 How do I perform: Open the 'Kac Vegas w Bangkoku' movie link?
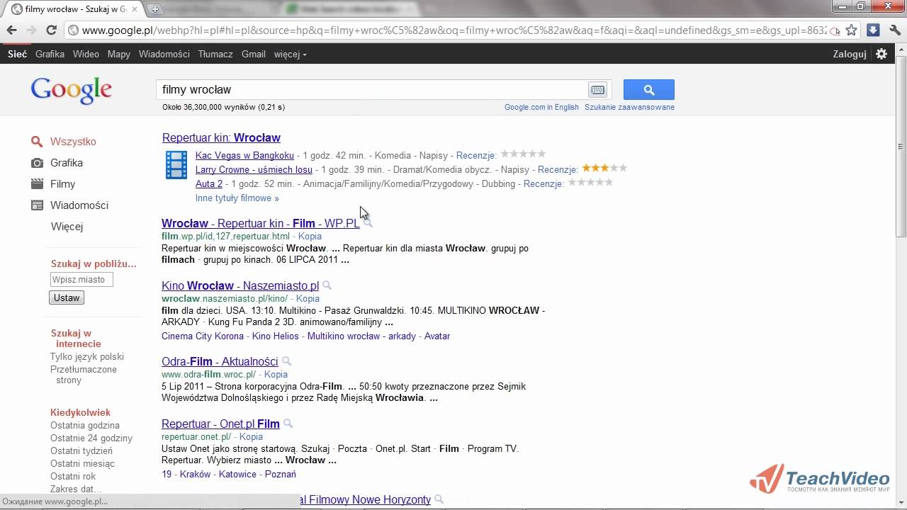click(x=244, y=155)
